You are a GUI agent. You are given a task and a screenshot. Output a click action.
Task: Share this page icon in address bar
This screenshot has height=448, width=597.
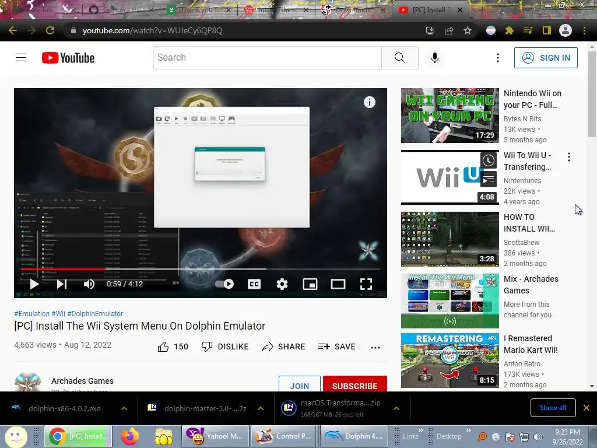point(449,30)
